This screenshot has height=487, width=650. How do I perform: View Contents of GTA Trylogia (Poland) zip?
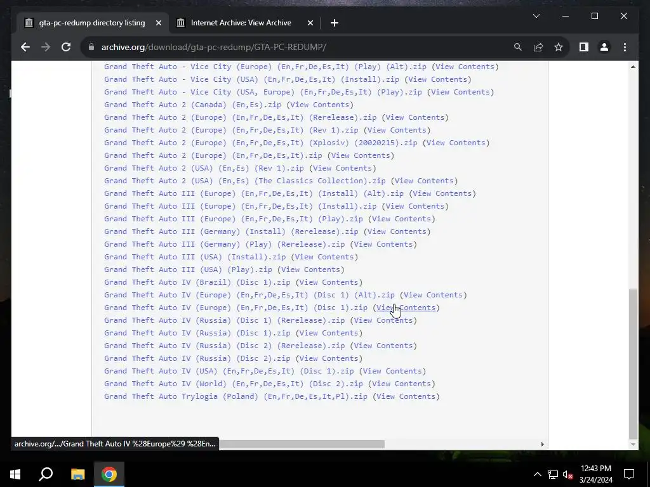coord(406,396)
